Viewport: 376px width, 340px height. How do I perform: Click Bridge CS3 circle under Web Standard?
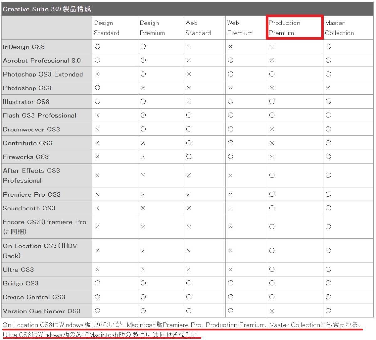pos(189,283)
